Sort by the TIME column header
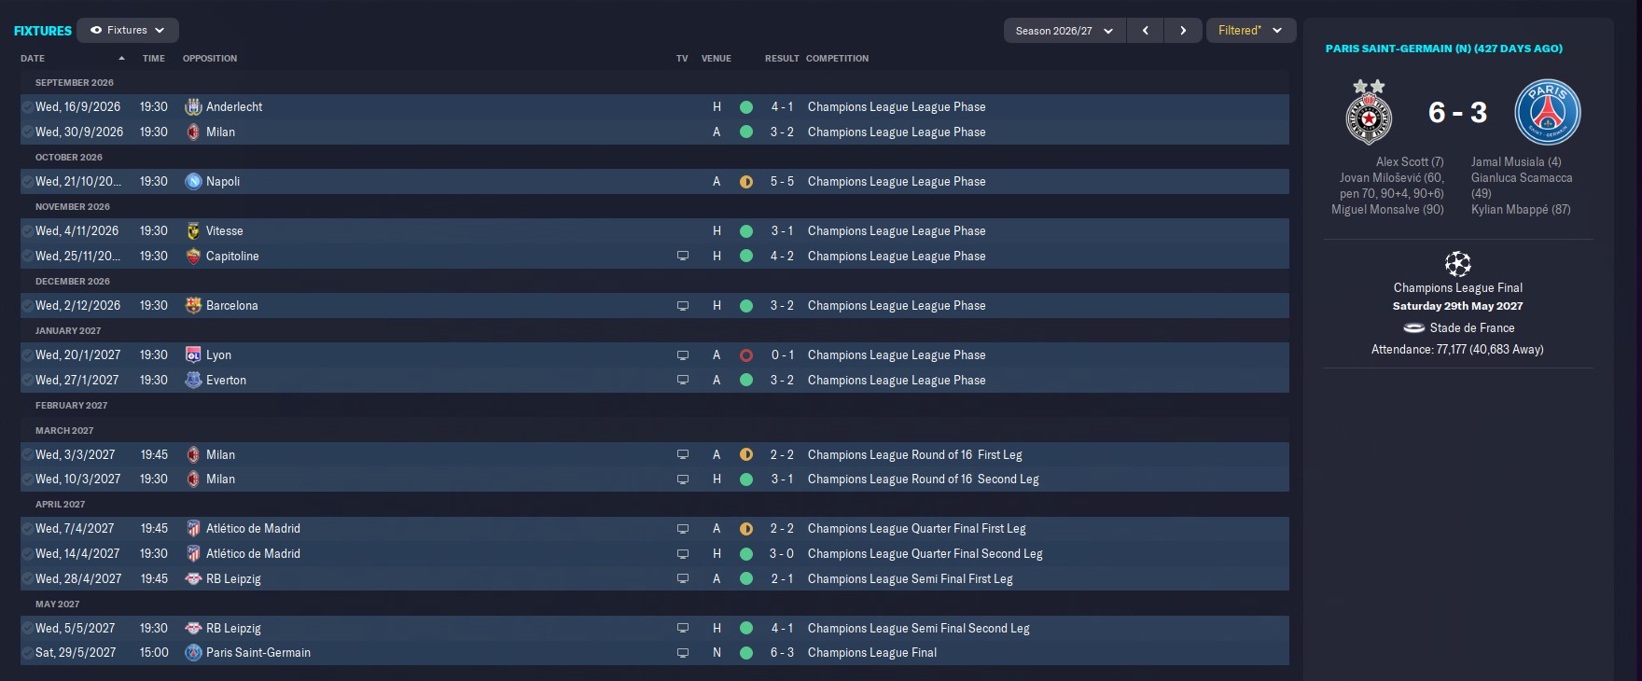The image size is (1642, 681). click(154, 59)
